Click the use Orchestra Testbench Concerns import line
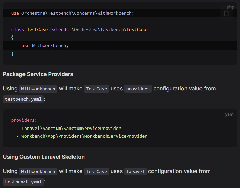 coord(73,13)
